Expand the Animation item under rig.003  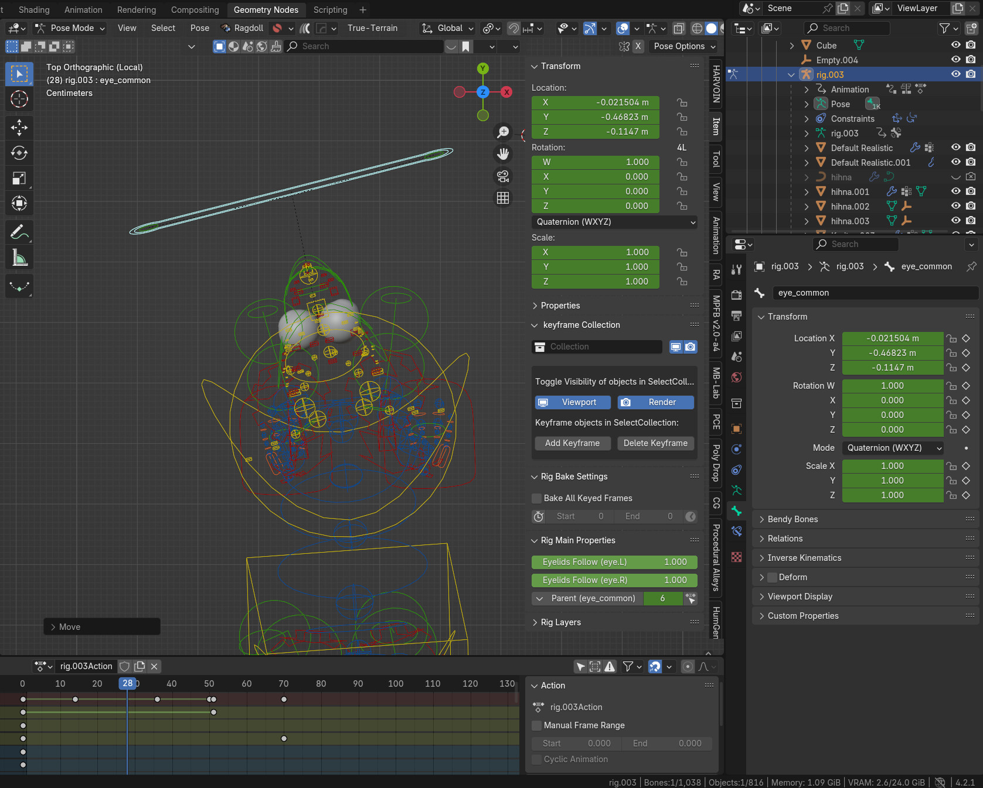[x=807, y=90]
